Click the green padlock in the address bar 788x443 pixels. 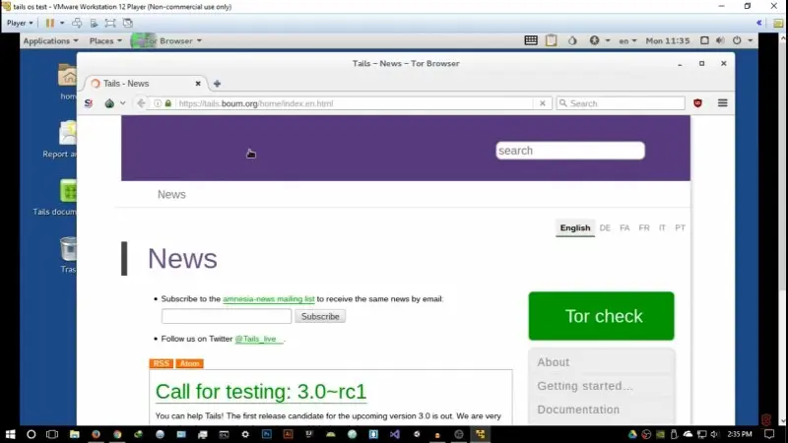point(168,103)
